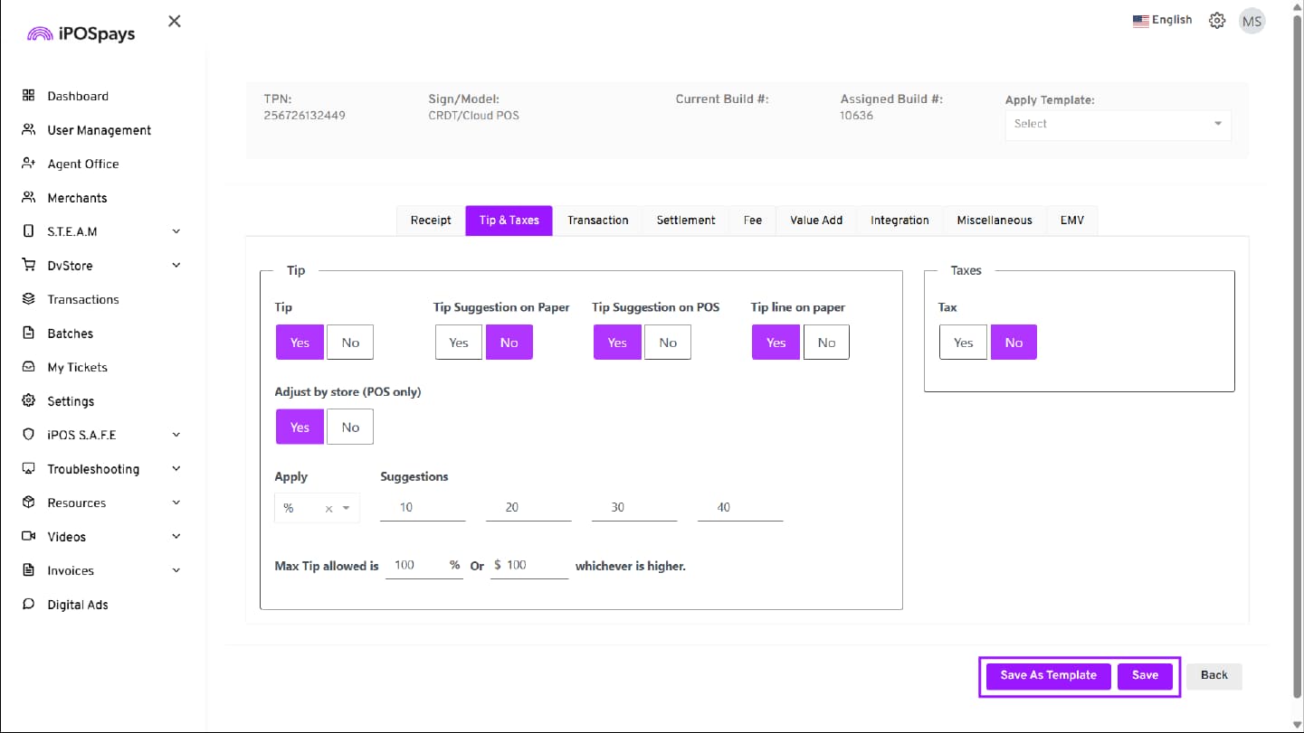1304x733 pixels.
Task: Expand the Troubleshooting menu chevron
Action: [176, 469]
